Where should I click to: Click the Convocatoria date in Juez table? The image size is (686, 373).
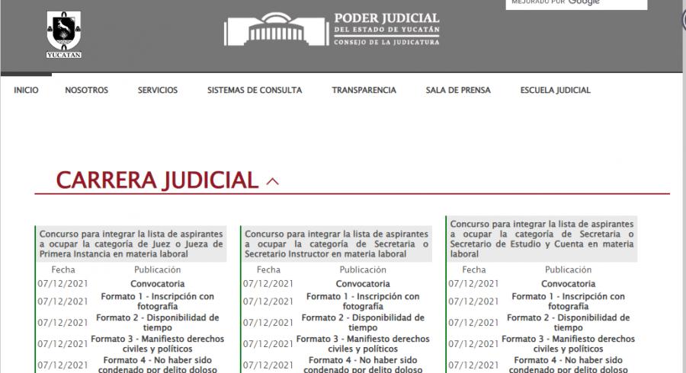point(63,284)
